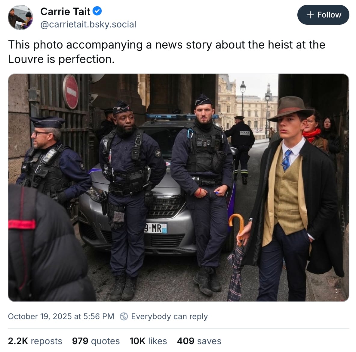Open Everybody can reply settings
This screenshot has height=352, width=356.
click(164, 316)
